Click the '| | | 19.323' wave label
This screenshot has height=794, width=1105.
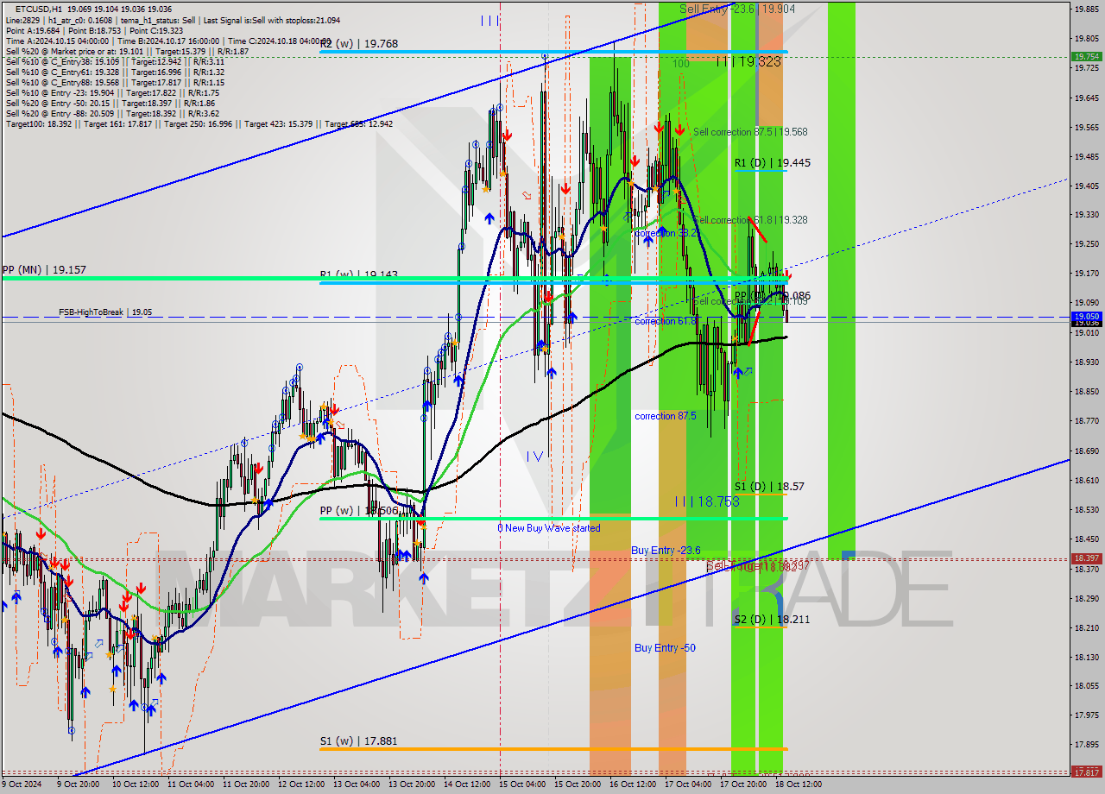tap(748, 62)
